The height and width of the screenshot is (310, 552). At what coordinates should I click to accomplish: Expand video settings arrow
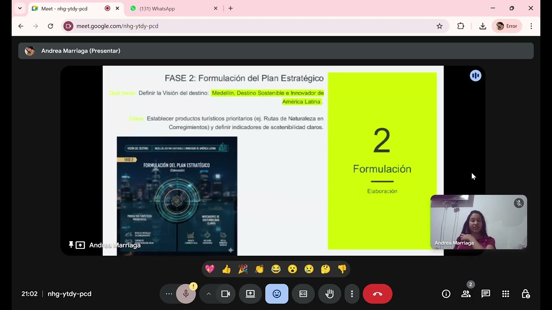point(209,294)
